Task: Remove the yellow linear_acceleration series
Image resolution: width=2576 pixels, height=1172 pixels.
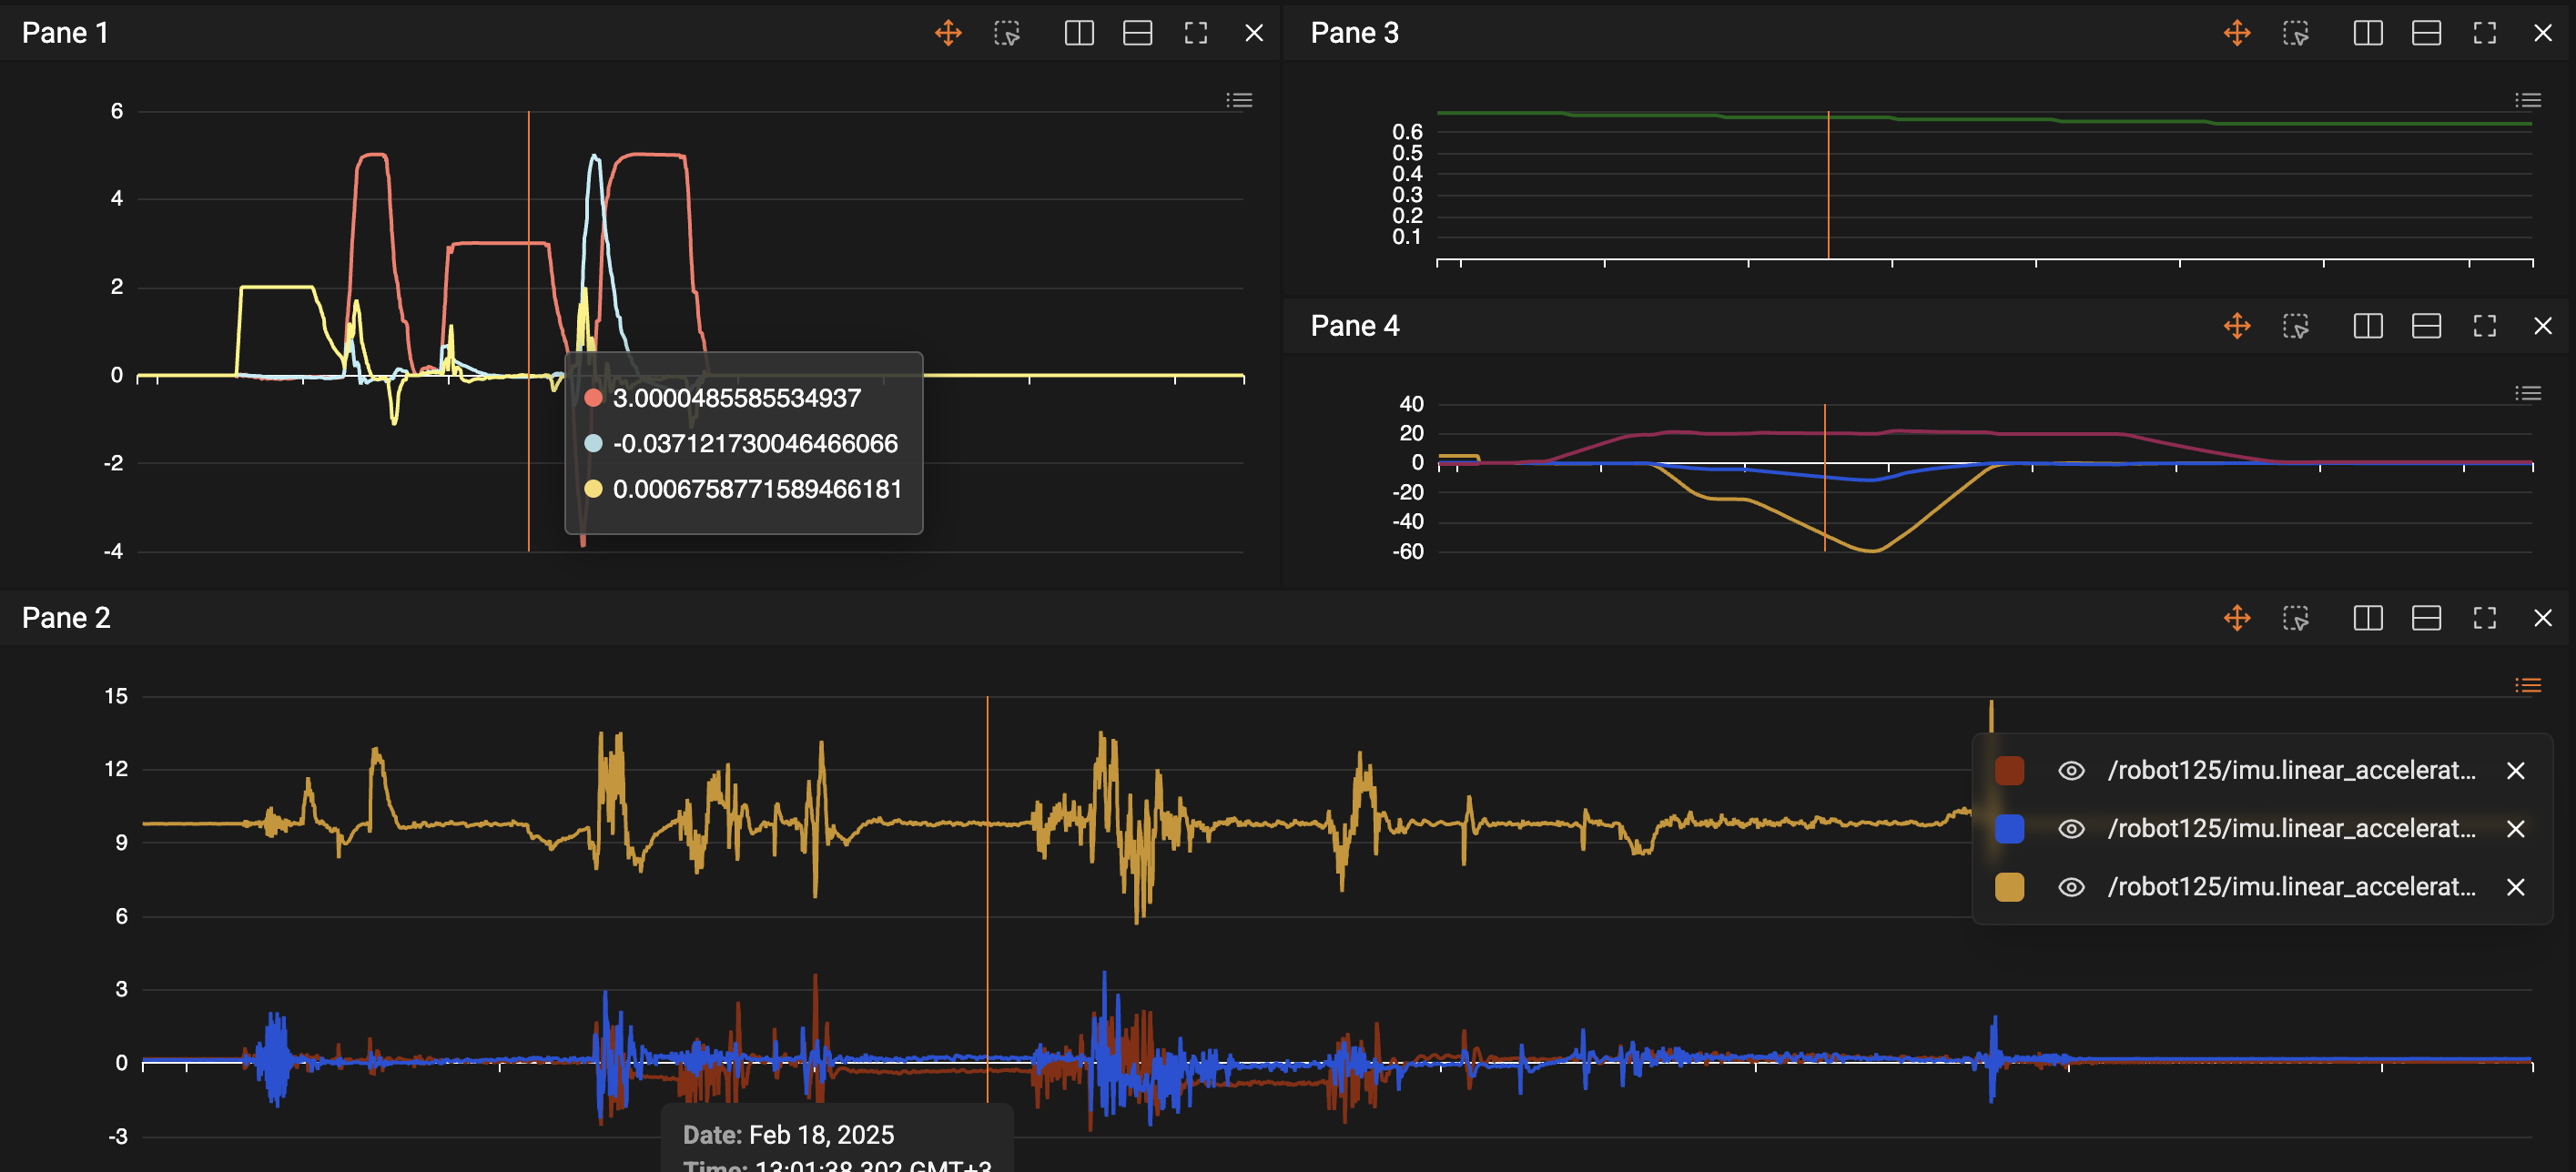Action: [2516, 887]
